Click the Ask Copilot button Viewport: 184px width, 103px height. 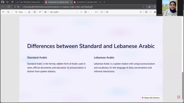(x=54, y=12)
